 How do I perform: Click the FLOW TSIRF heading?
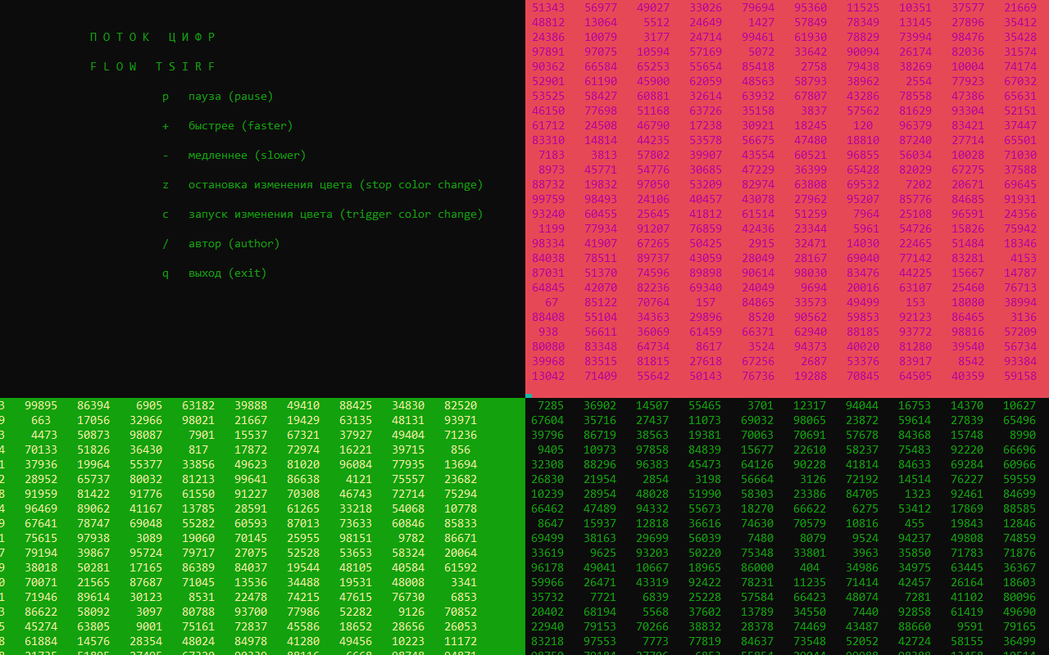153,66
